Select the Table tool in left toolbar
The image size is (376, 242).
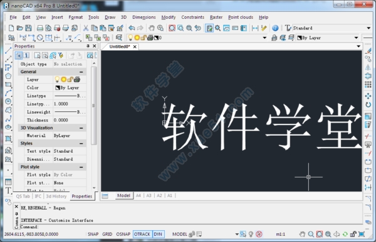[8, 182]
